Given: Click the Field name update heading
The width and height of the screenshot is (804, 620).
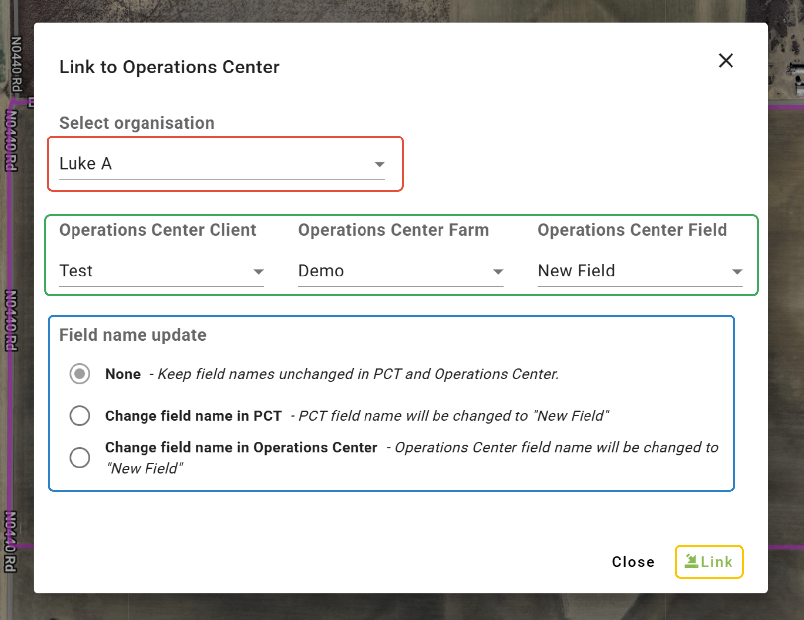Looking at the screenshot, I should click(x=133, y=335).
